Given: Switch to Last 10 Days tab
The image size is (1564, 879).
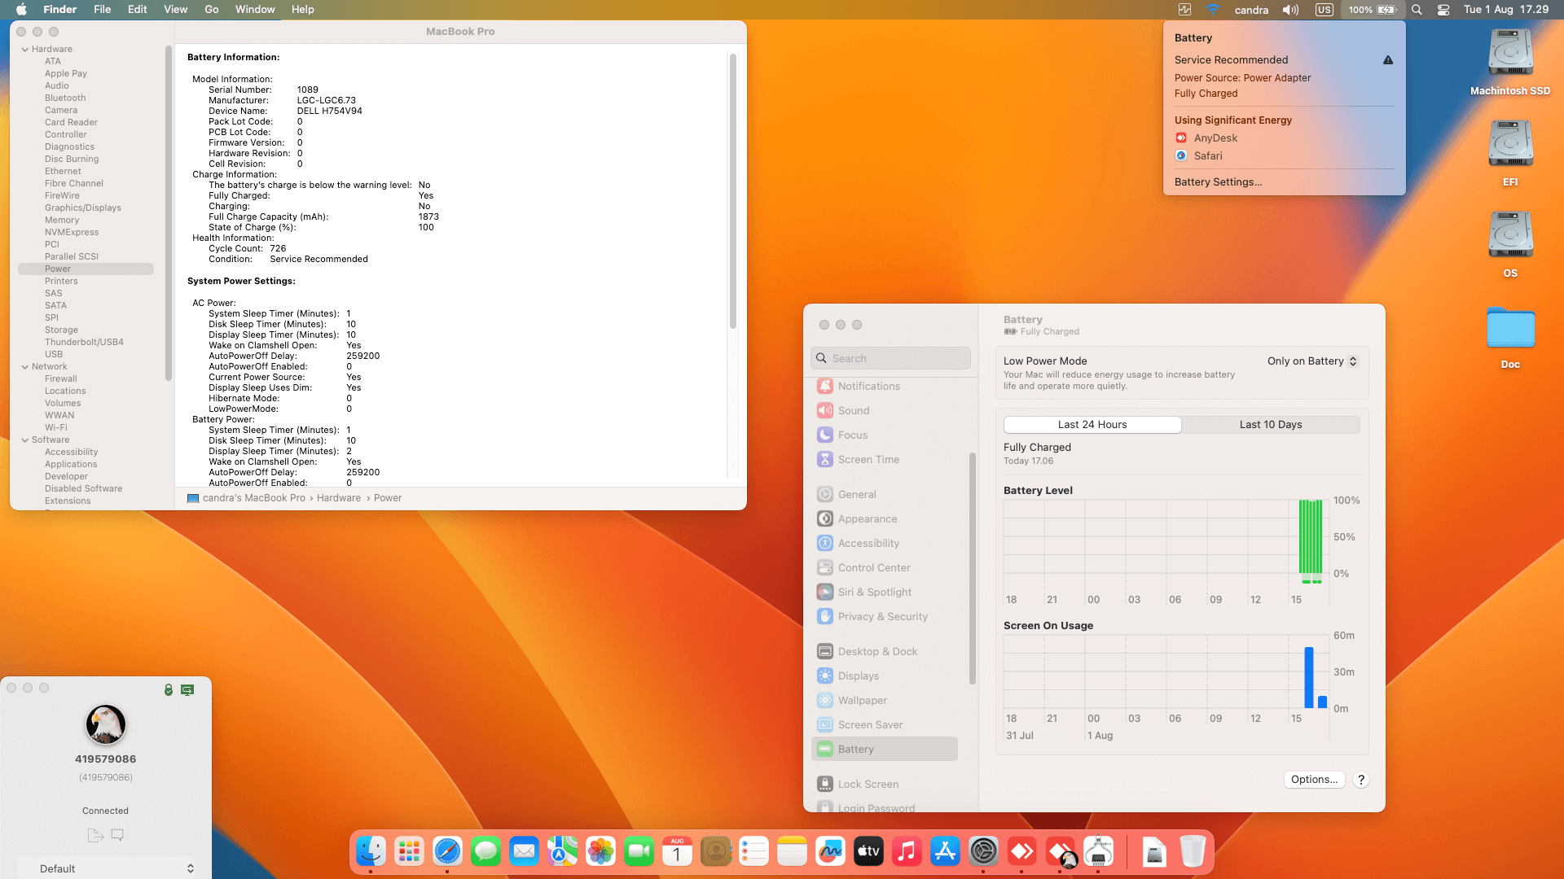Looking at the screenshot, I should point(1271,425).
